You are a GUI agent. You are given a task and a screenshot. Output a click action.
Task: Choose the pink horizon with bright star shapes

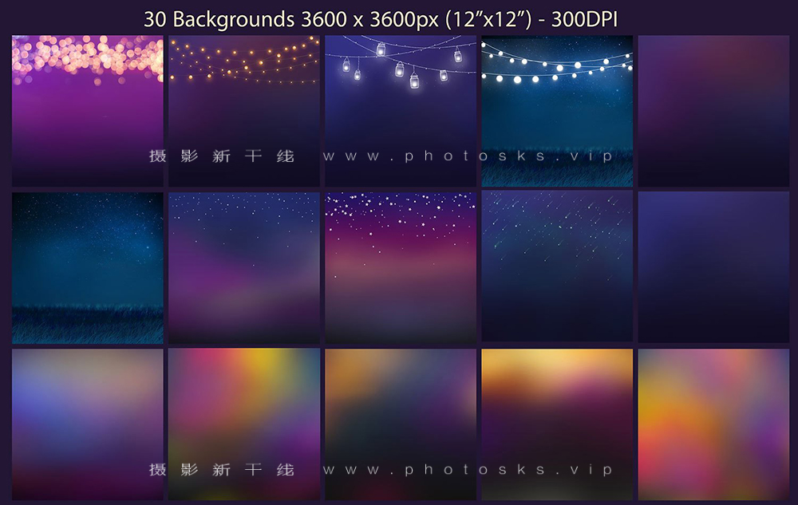(x=401, y=267)
